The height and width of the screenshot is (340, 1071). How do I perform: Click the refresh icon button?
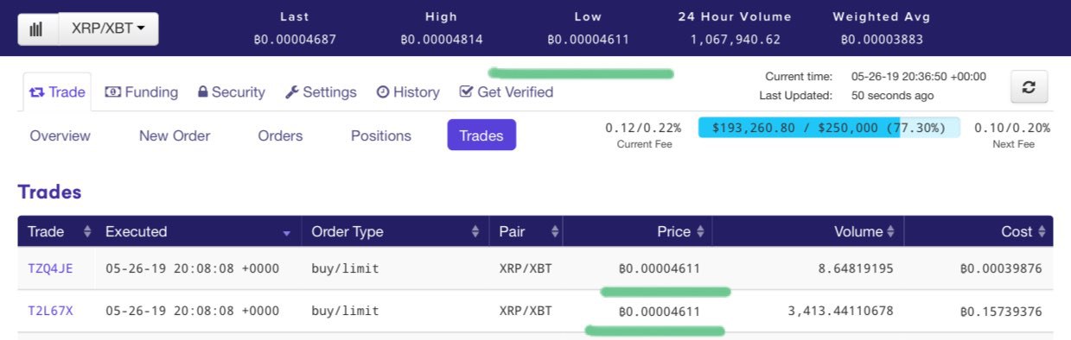(x=1029, y=87)
